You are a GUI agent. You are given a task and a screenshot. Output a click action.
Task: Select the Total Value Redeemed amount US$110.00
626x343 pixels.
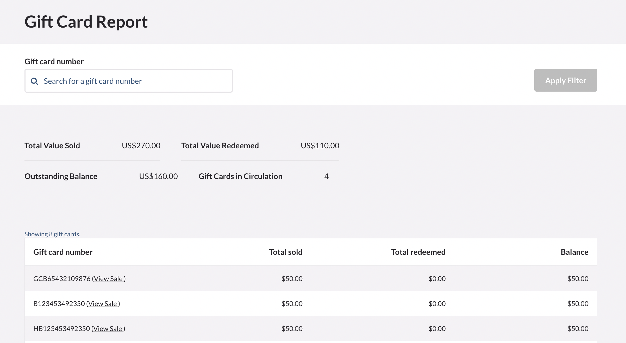click(x=320, y=145)
